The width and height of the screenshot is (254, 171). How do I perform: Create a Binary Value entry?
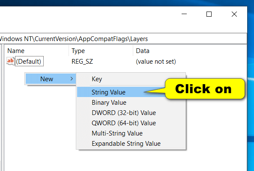pos(109,103)
